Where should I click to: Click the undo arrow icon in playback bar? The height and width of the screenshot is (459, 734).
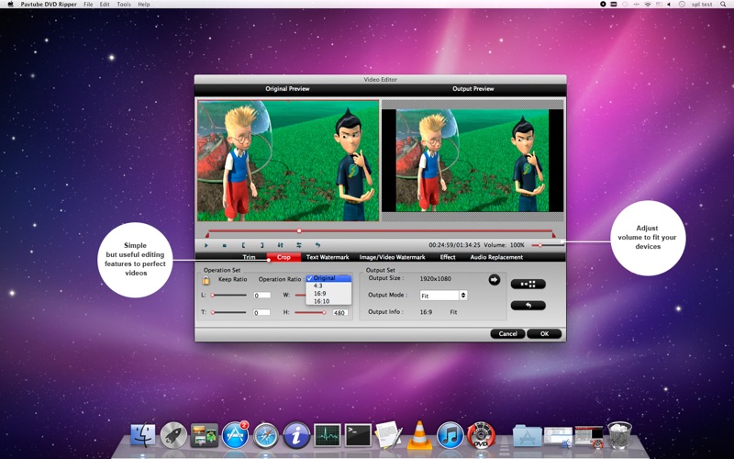point(317,245)
